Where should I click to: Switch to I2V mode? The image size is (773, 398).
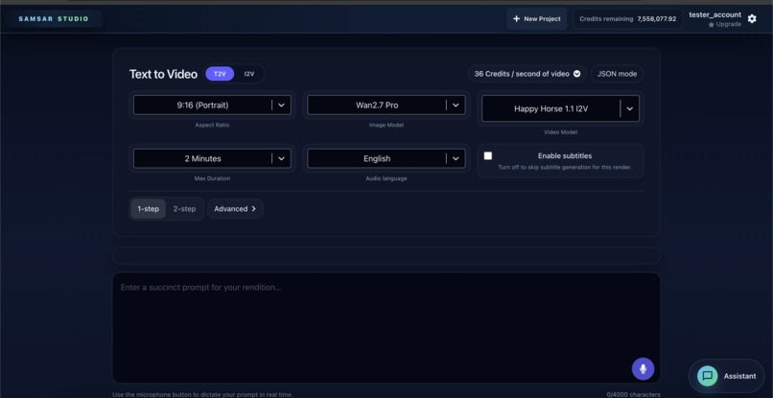coord(249,74)
